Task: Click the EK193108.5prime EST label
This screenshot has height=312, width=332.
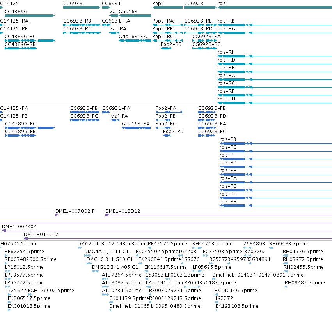Action: 237,306
